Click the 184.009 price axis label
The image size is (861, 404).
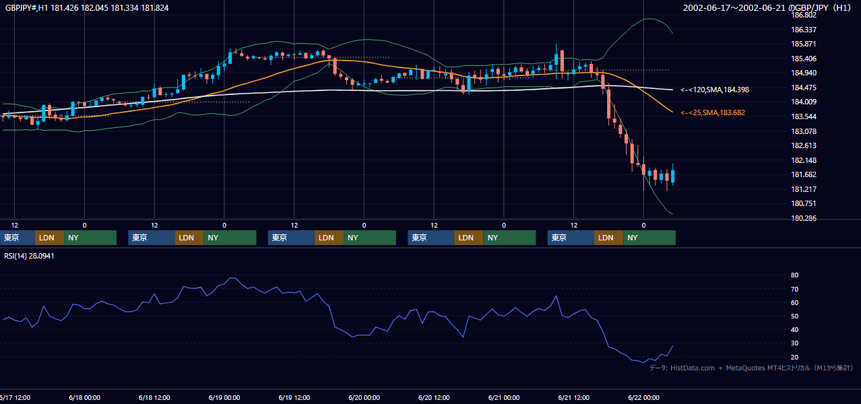(x=804, y=102)
